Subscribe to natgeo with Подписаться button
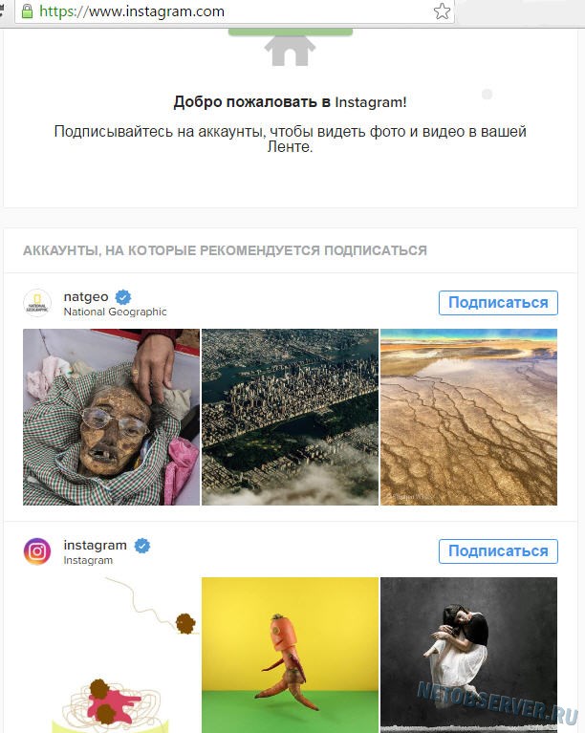This screenshot has height=733, width=585. tap(498, 303)
